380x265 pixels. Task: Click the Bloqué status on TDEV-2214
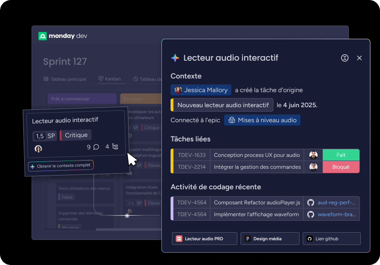[341, 167]
